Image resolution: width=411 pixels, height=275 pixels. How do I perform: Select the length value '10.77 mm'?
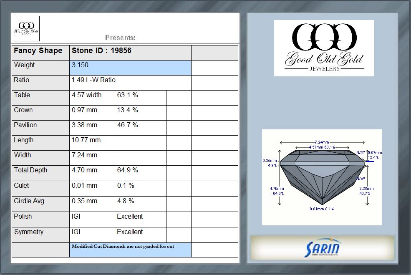click(x=92, y=143)
